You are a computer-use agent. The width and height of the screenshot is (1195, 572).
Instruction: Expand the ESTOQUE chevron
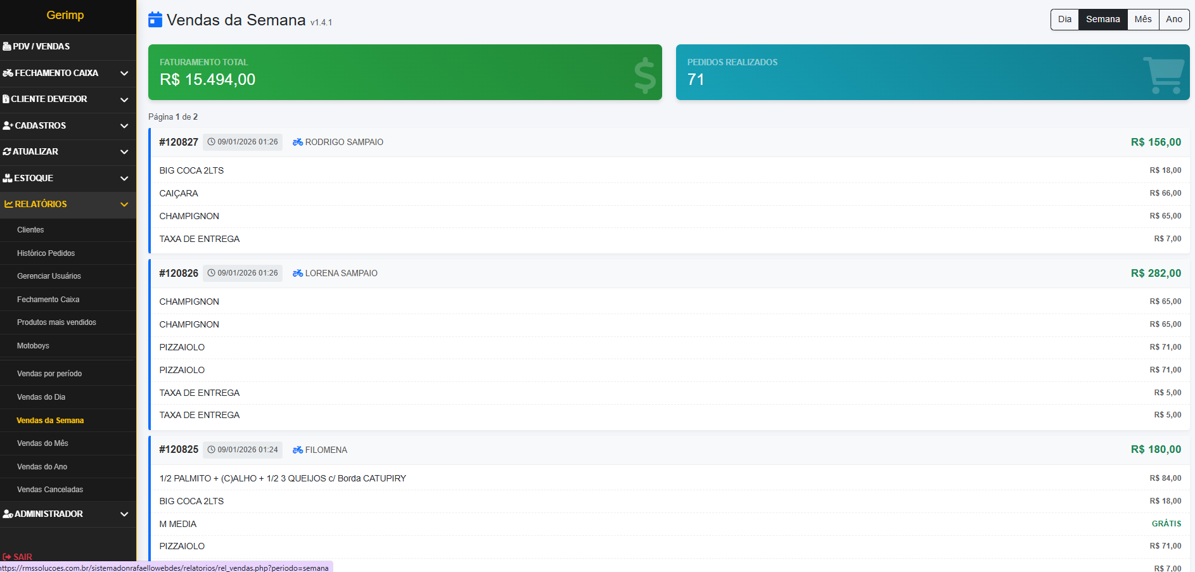[124, 179]
